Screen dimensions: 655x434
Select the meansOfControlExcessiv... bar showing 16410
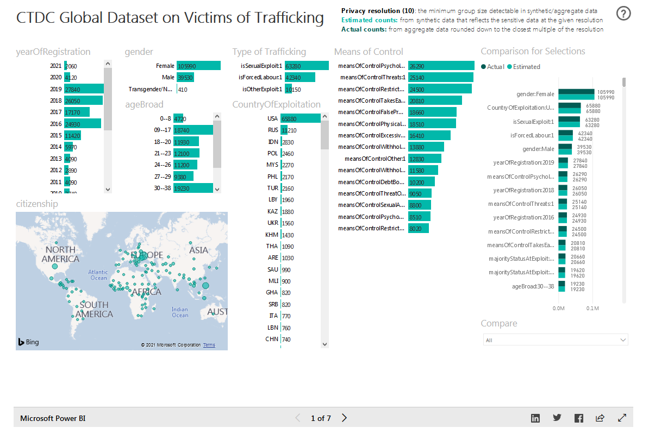coord(429,135)
